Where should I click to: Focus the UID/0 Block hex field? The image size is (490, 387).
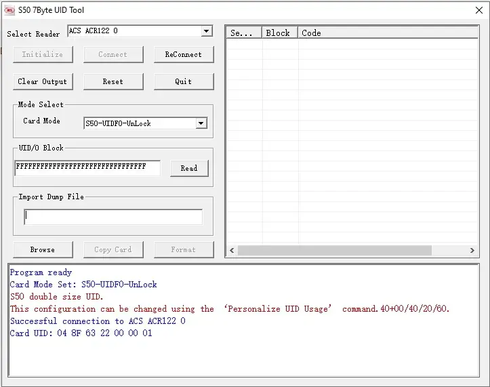87,167
